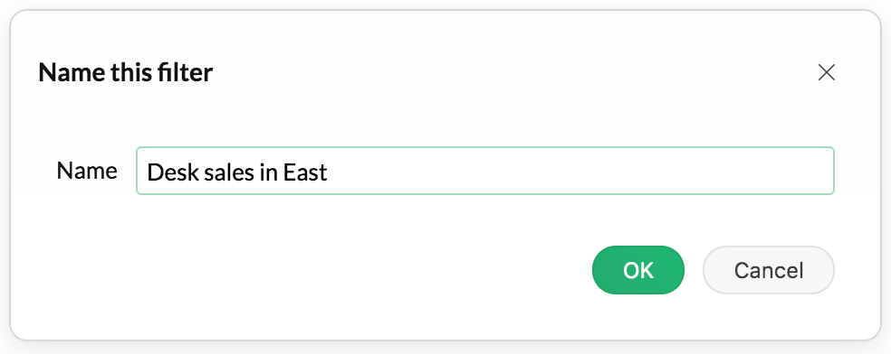
Task: Click the Name text input field
Action: tap(485, 171)
